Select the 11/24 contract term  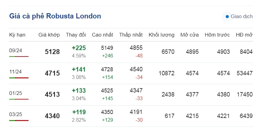click(16, 72)
